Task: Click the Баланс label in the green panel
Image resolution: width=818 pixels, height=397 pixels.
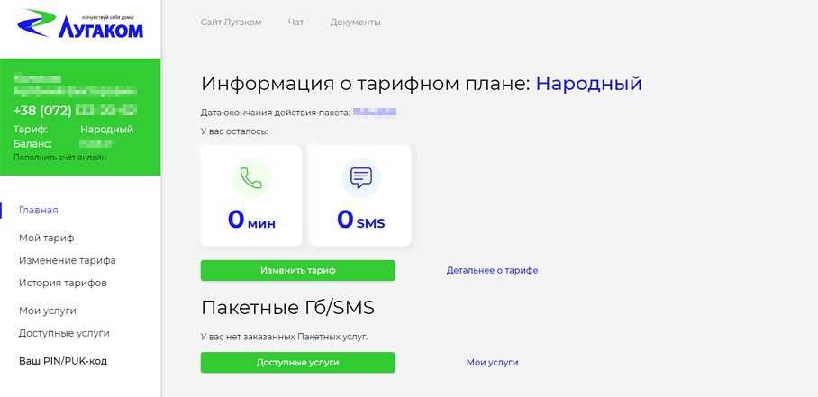Action: (32, 144)
